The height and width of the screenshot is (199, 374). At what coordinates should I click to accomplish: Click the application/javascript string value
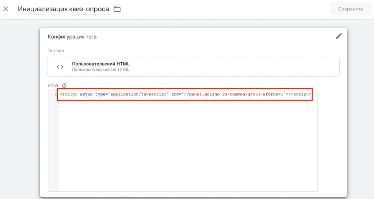point(138,95)
